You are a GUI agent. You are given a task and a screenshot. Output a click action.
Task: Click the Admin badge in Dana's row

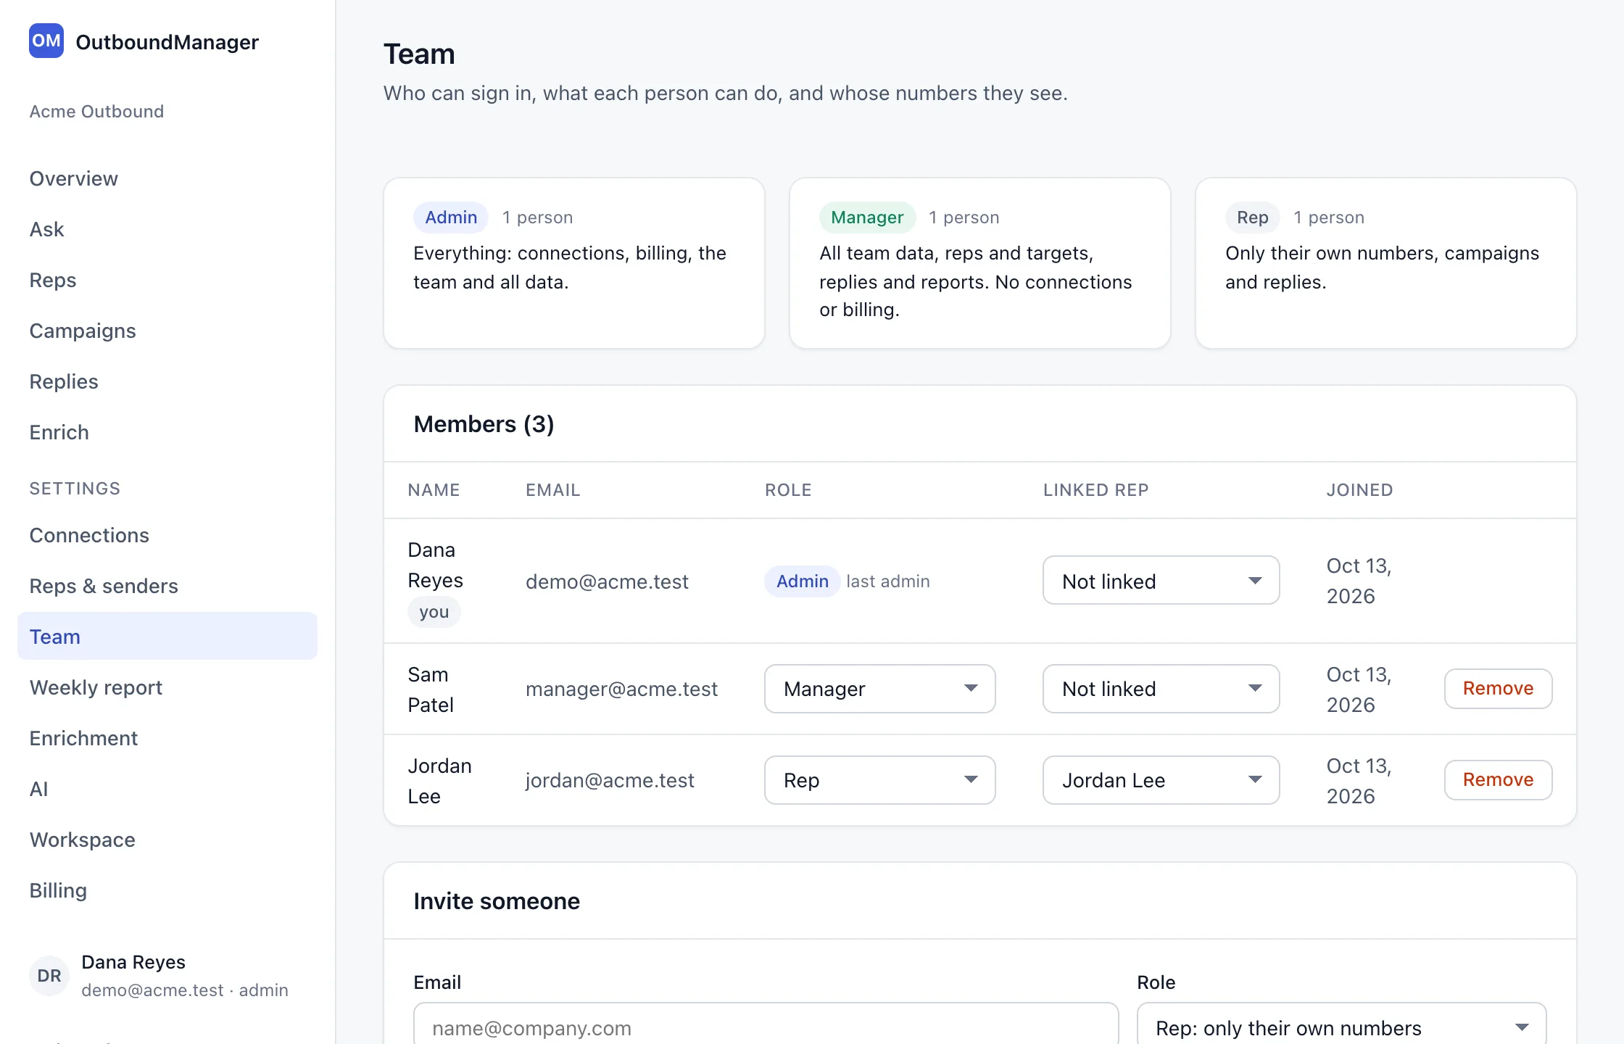coord(802,581)
